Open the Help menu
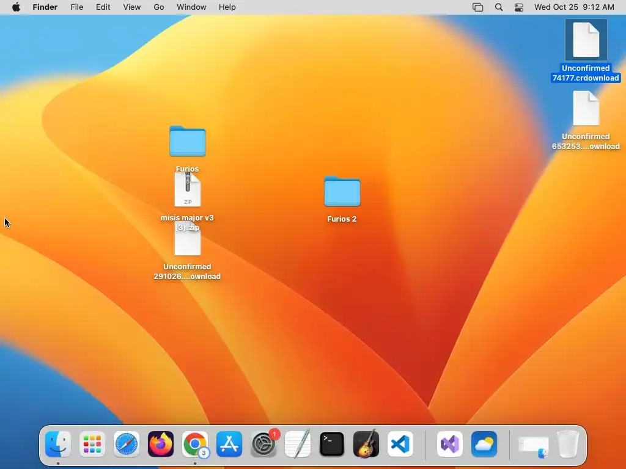The image size is (626, 469). tap(227, 7)
